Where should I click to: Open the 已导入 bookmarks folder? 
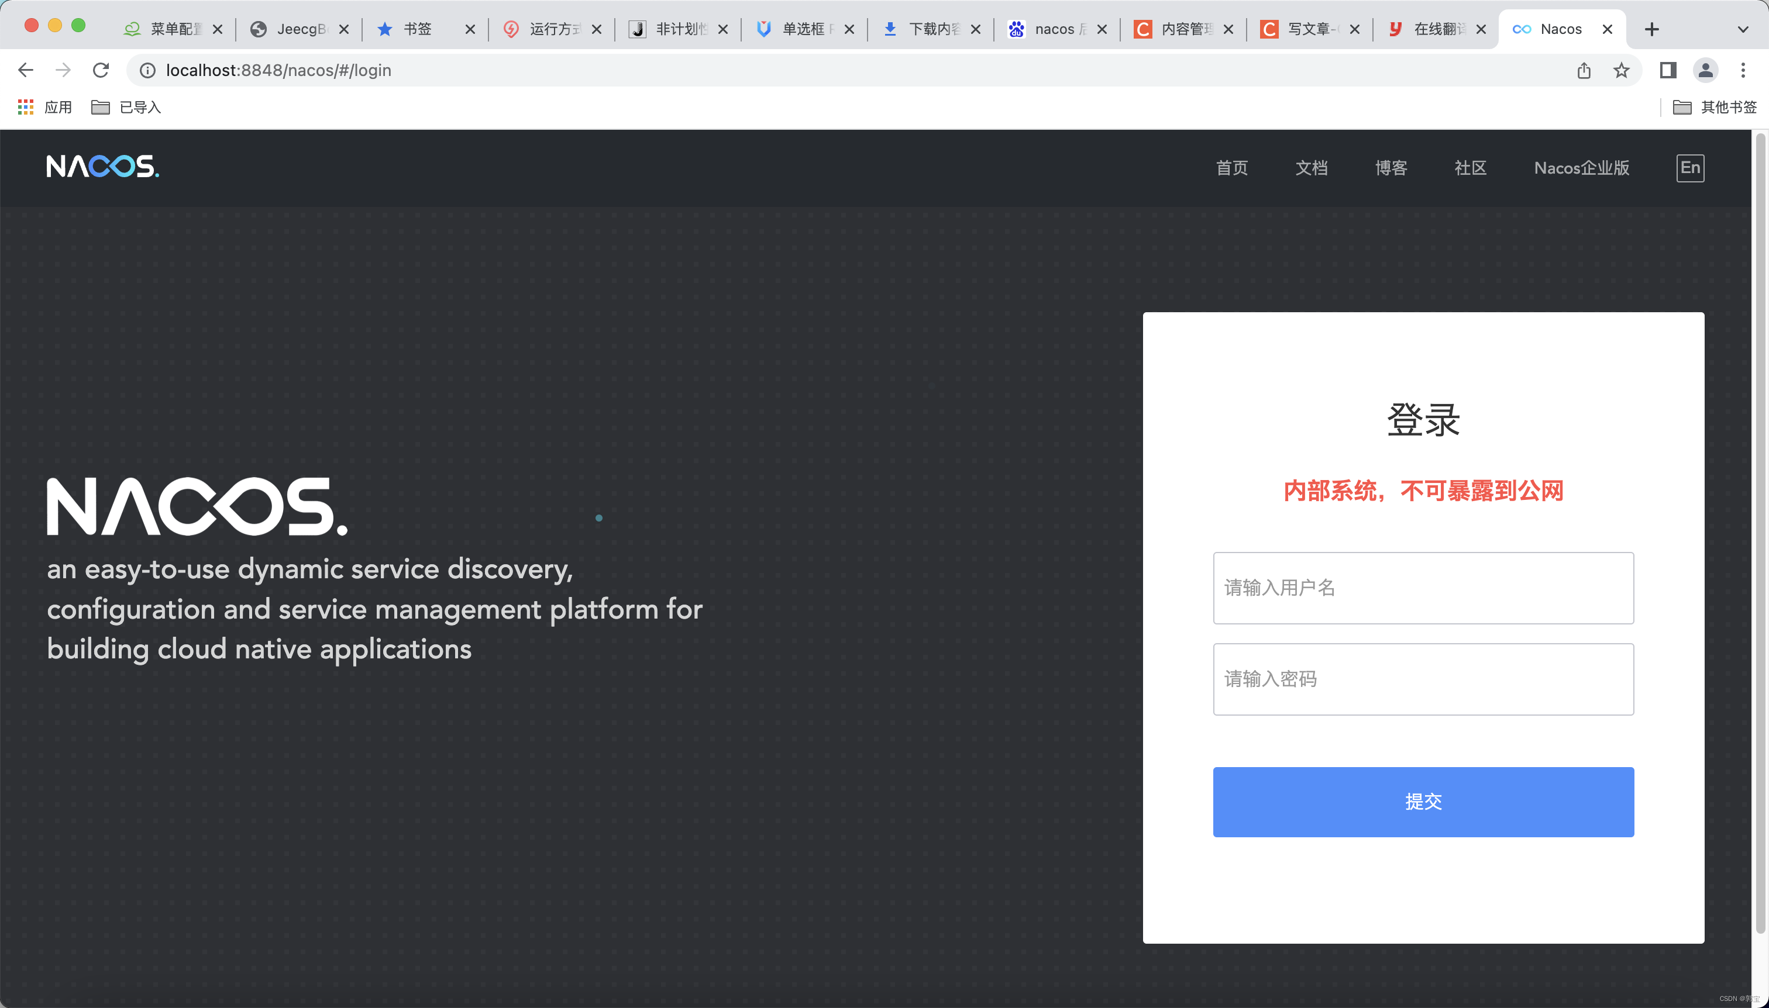click(x=126, y=106)
